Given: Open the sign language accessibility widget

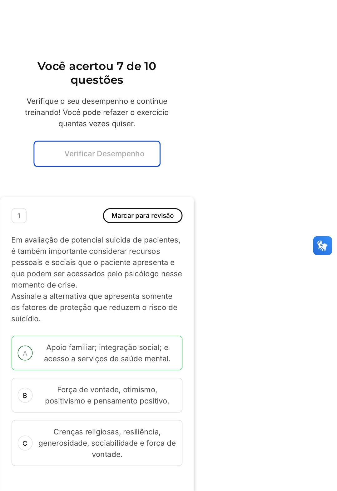Looking at the screenshot, I should (x=322, y=246).
